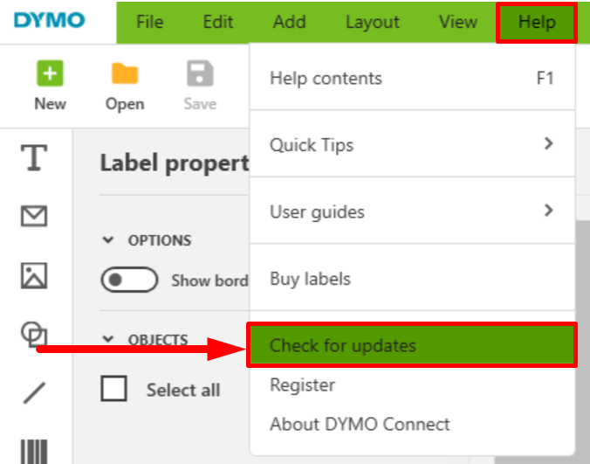Select the Shape object tool
This screenshot has width=590, height=464.
point(34,335)
